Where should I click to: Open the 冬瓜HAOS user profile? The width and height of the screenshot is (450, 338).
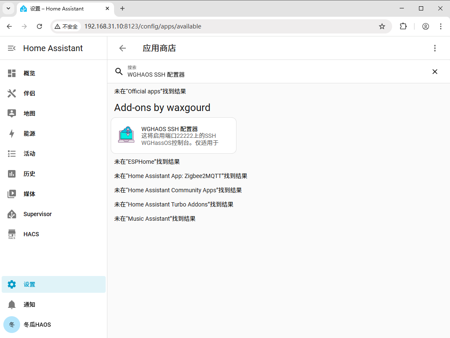[54, 325]
